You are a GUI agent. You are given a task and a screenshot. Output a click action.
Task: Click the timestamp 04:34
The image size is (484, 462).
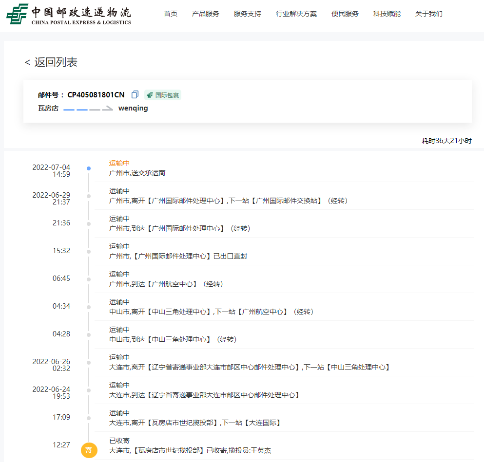[x=61, y=306]
